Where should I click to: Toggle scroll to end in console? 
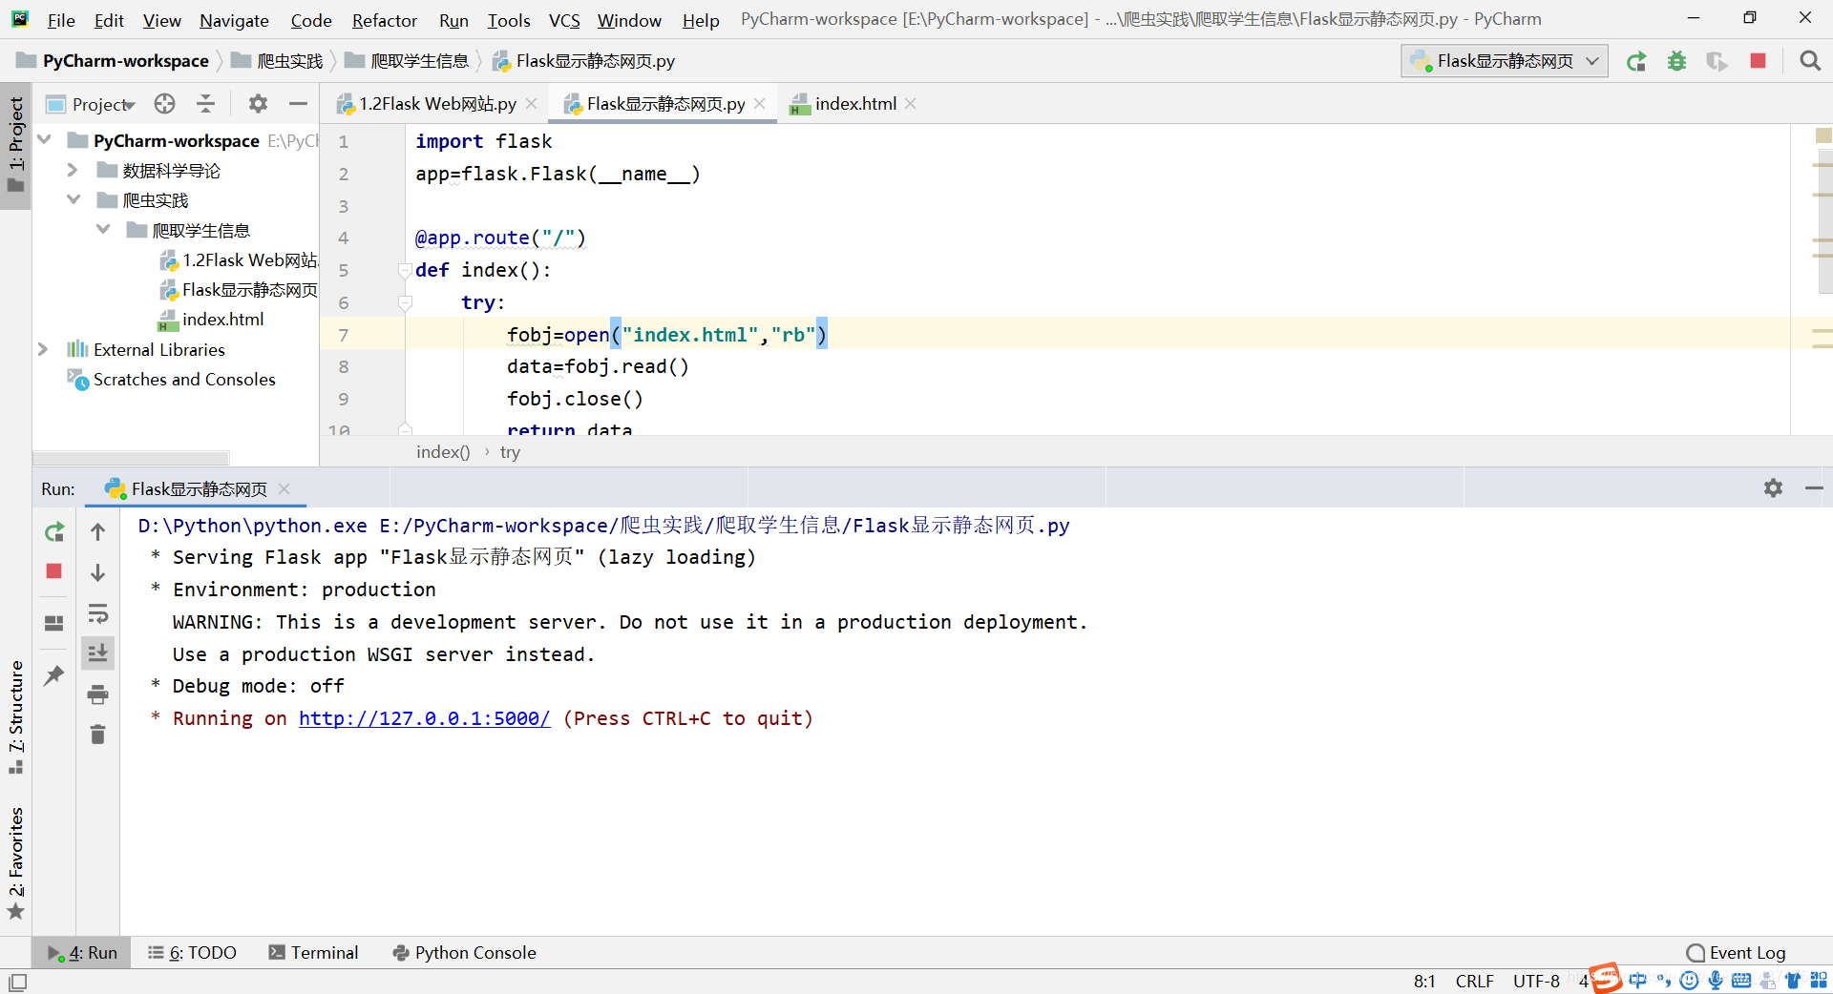click(x=97, y=653)
